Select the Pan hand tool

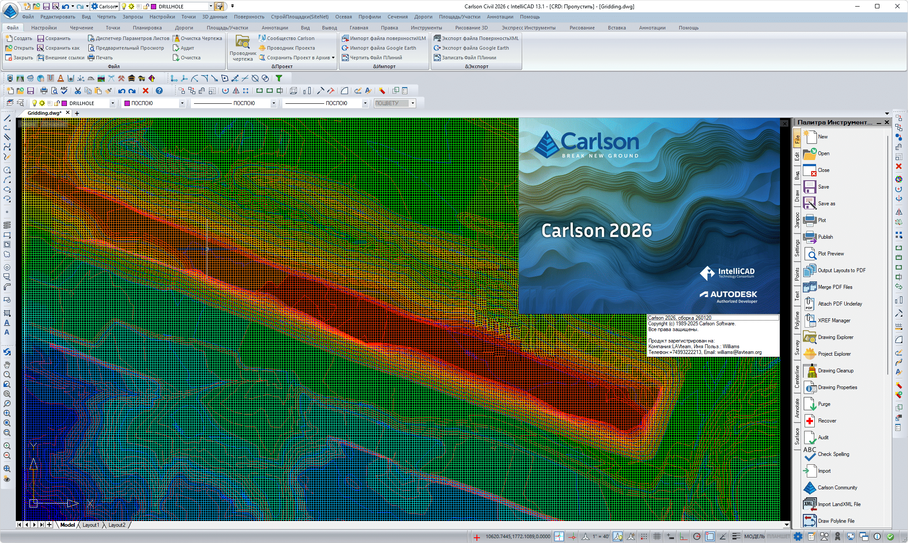pyautogui.click(x=7, y=364)
